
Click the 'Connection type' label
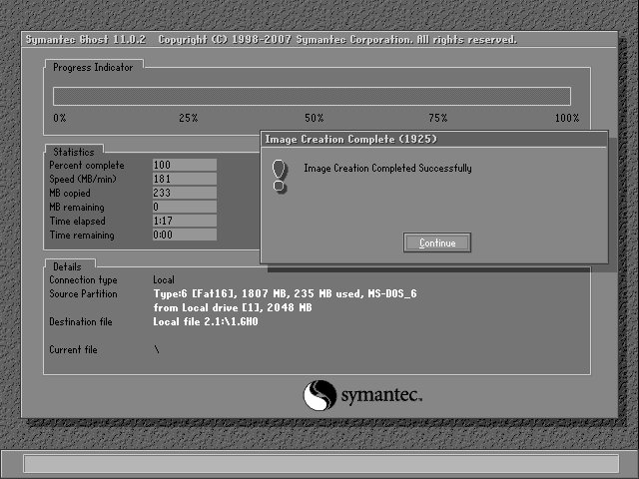[83, 280]
